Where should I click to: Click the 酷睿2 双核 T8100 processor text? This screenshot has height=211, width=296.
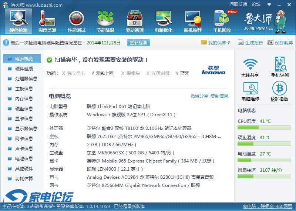coord(139,128)
